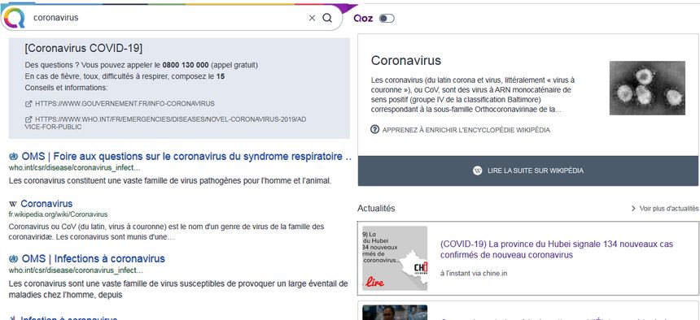Click the external link icon beside gouvernement.fr URL

pos(28,103)
